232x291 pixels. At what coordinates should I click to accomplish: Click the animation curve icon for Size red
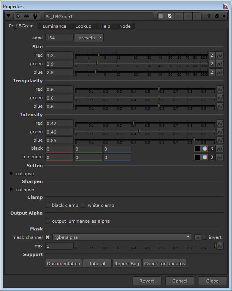tap(220, 56)
